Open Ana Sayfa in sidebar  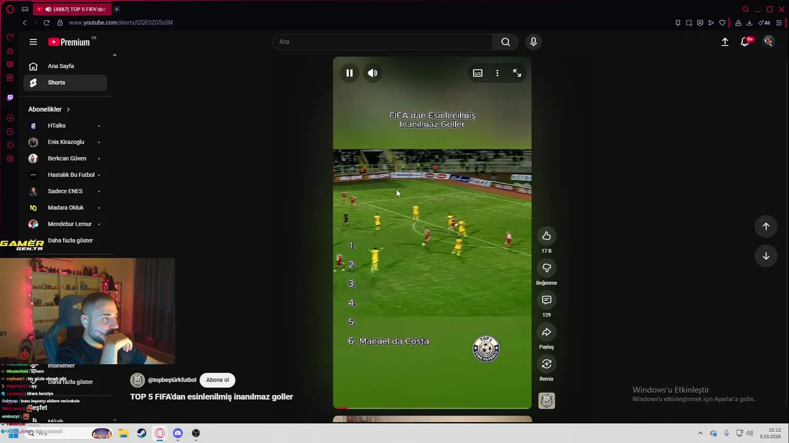pos(65,66)
